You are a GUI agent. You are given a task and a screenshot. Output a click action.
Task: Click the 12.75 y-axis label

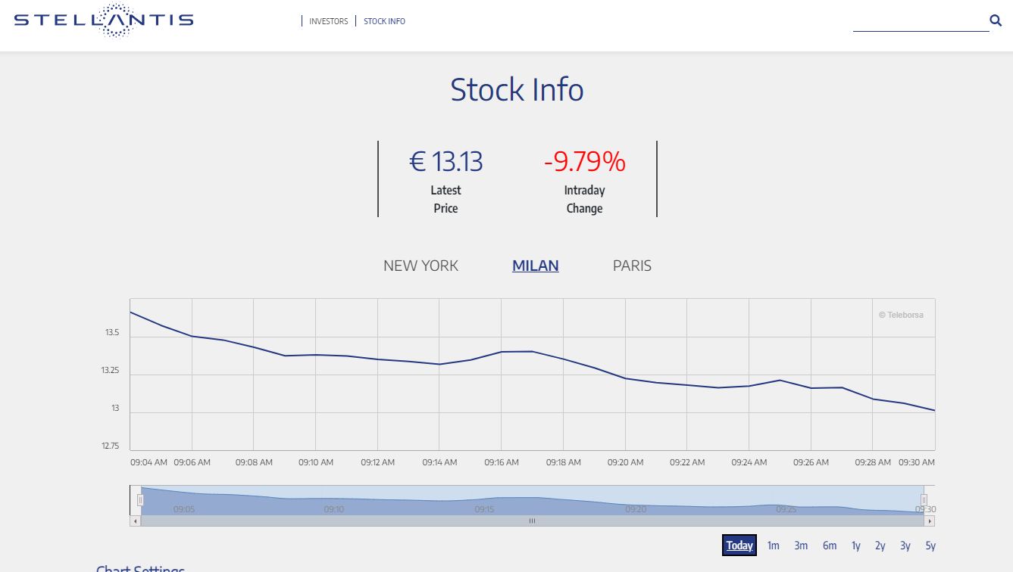tap(110, 446)
